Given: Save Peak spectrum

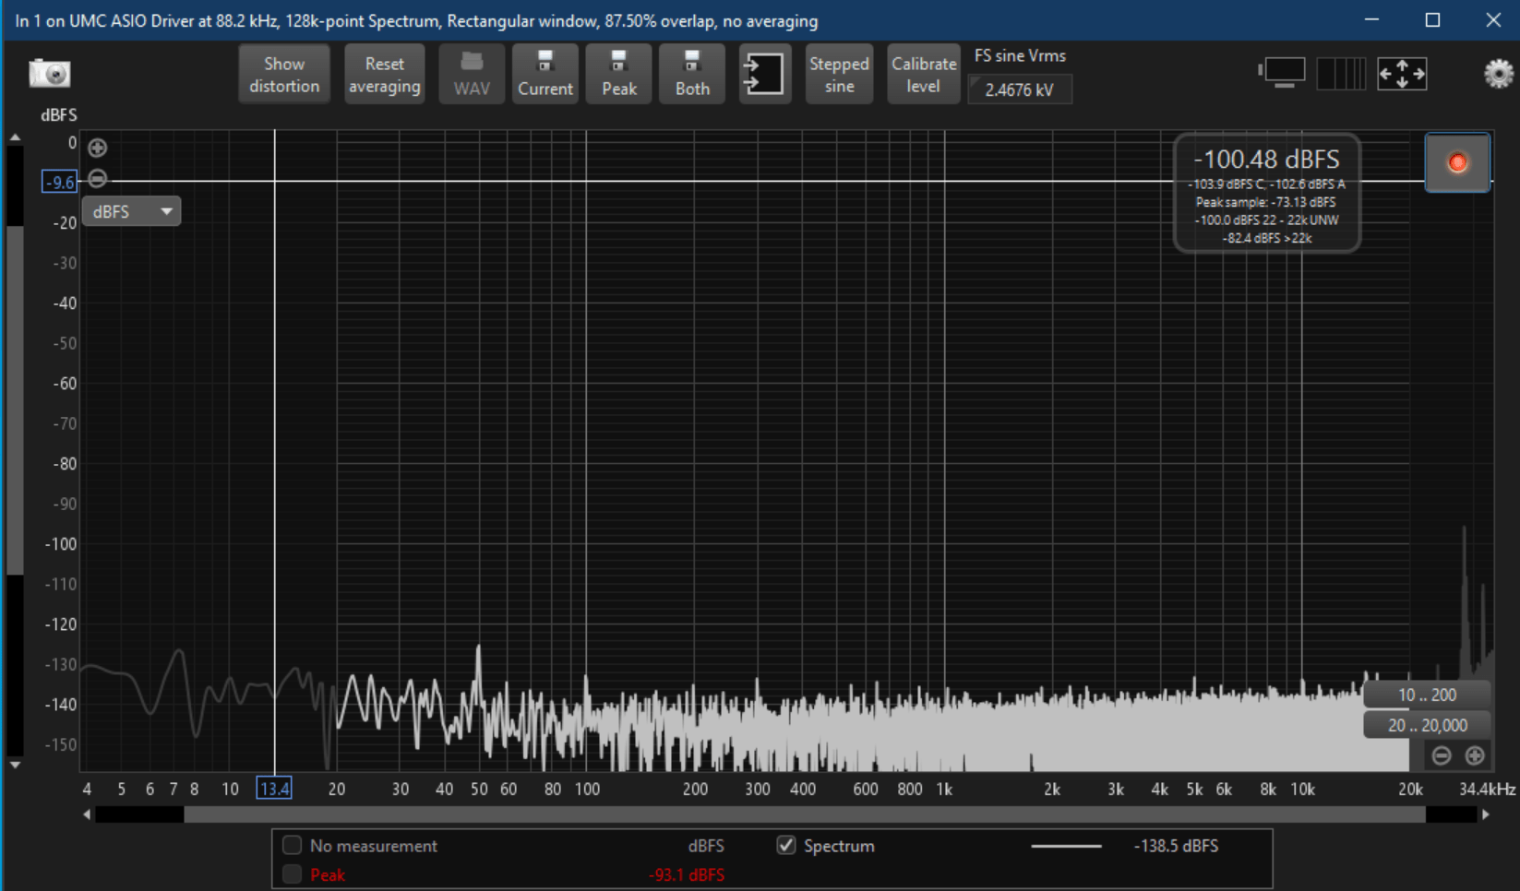Looking at the screenshot, I should click(x=619, y=74).
